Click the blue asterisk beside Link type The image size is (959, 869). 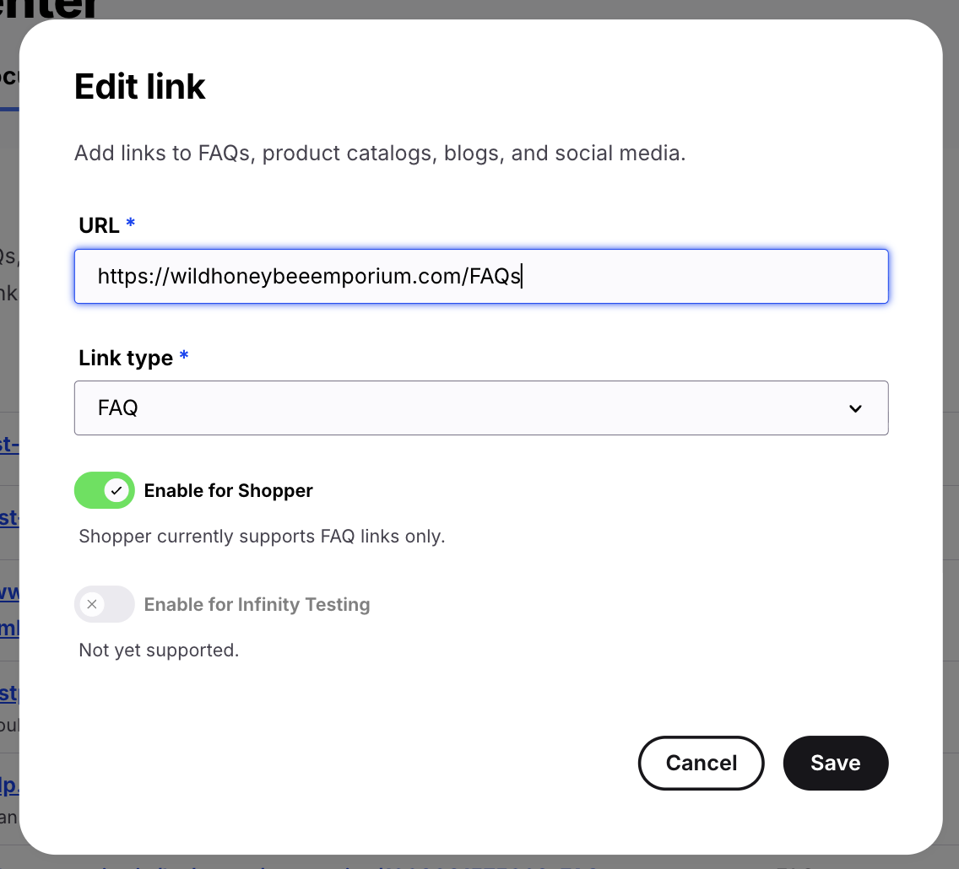coord(184,356)
